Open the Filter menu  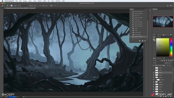(x=45, y=1)
